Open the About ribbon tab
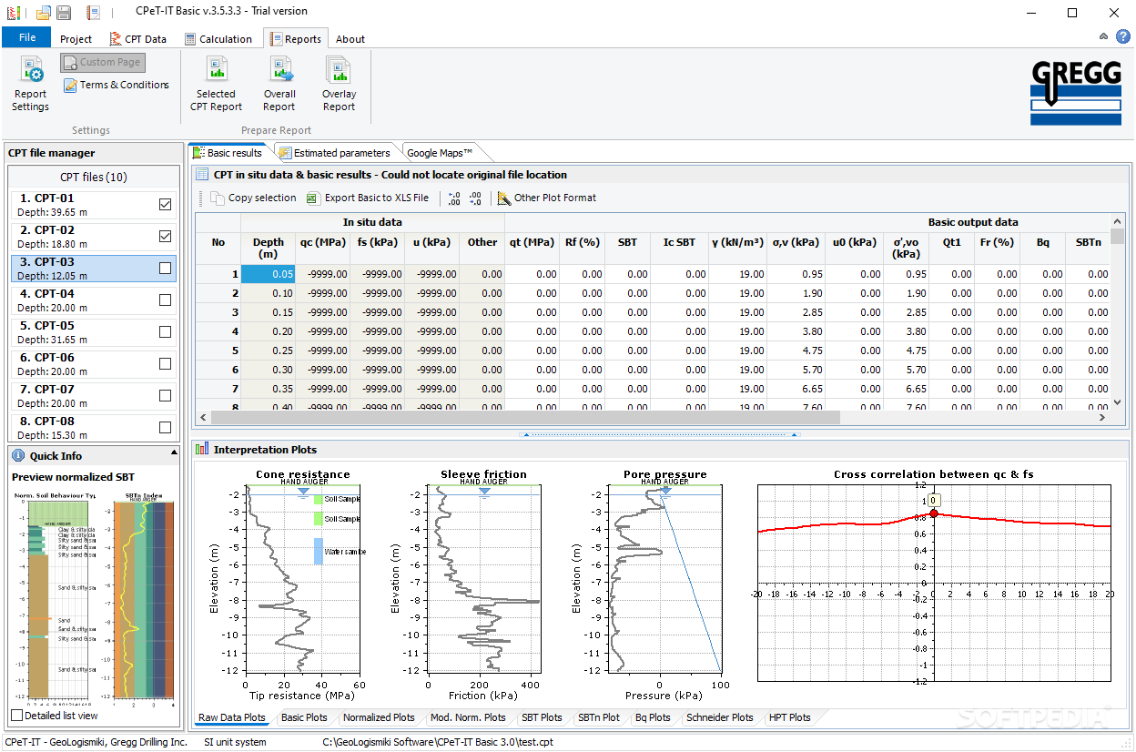The height and width of the screenshot is (752, 1136). [350, 39]
